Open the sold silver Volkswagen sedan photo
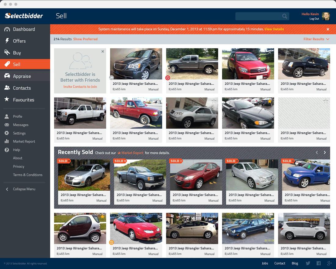 84,175
